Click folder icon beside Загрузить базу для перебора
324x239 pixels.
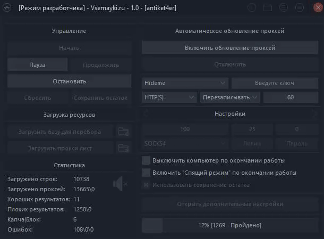pyautogui.click(x=123, y=132)
